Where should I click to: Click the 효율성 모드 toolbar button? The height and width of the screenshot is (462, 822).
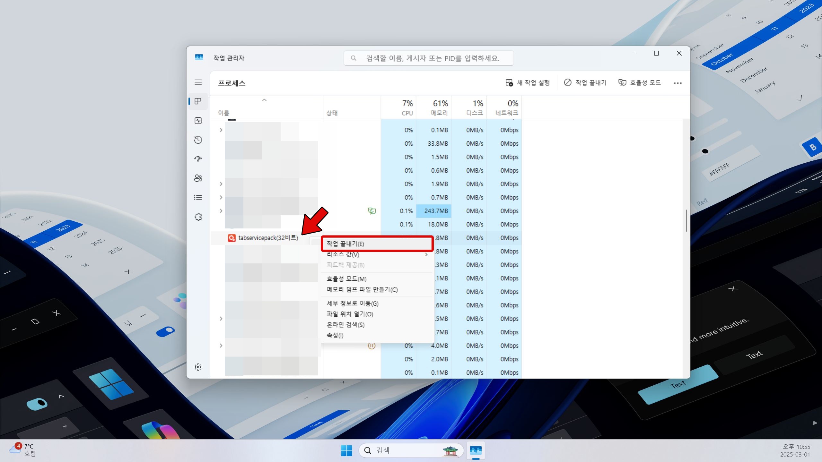click(640, 83)
